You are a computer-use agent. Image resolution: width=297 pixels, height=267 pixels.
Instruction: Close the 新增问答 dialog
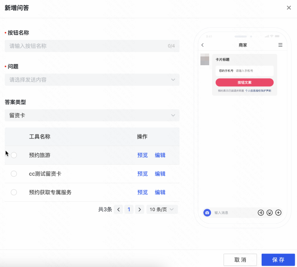pyautogui.click(x=289, y=8)
